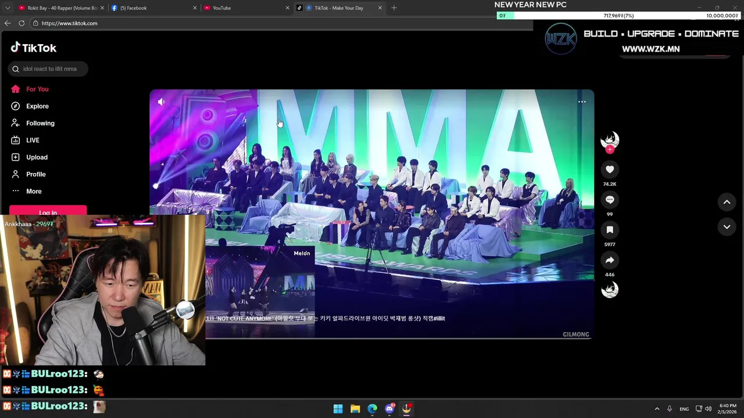Open video options three-dot menu
744x418 pixels.
coord(582,102)
